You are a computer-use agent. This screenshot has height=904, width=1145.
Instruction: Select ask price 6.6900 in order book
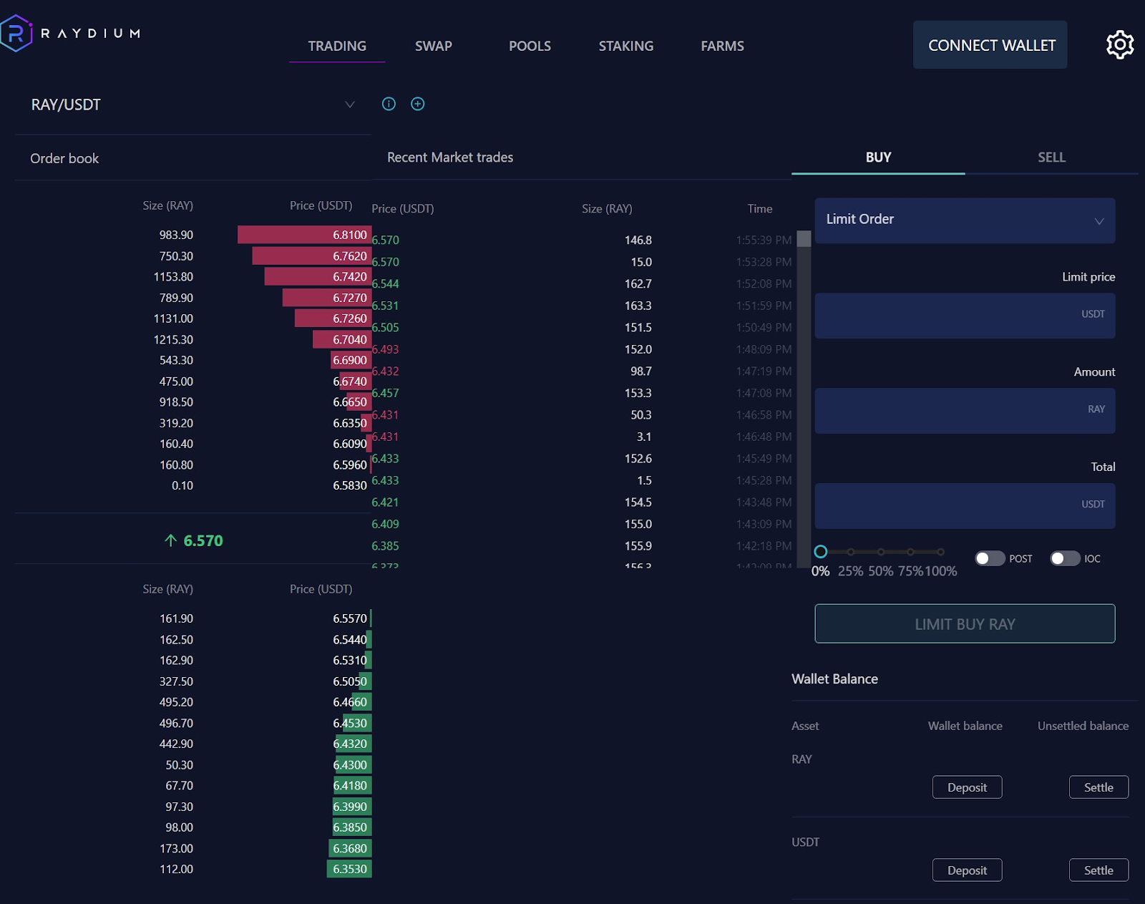(x=349, y=360)
